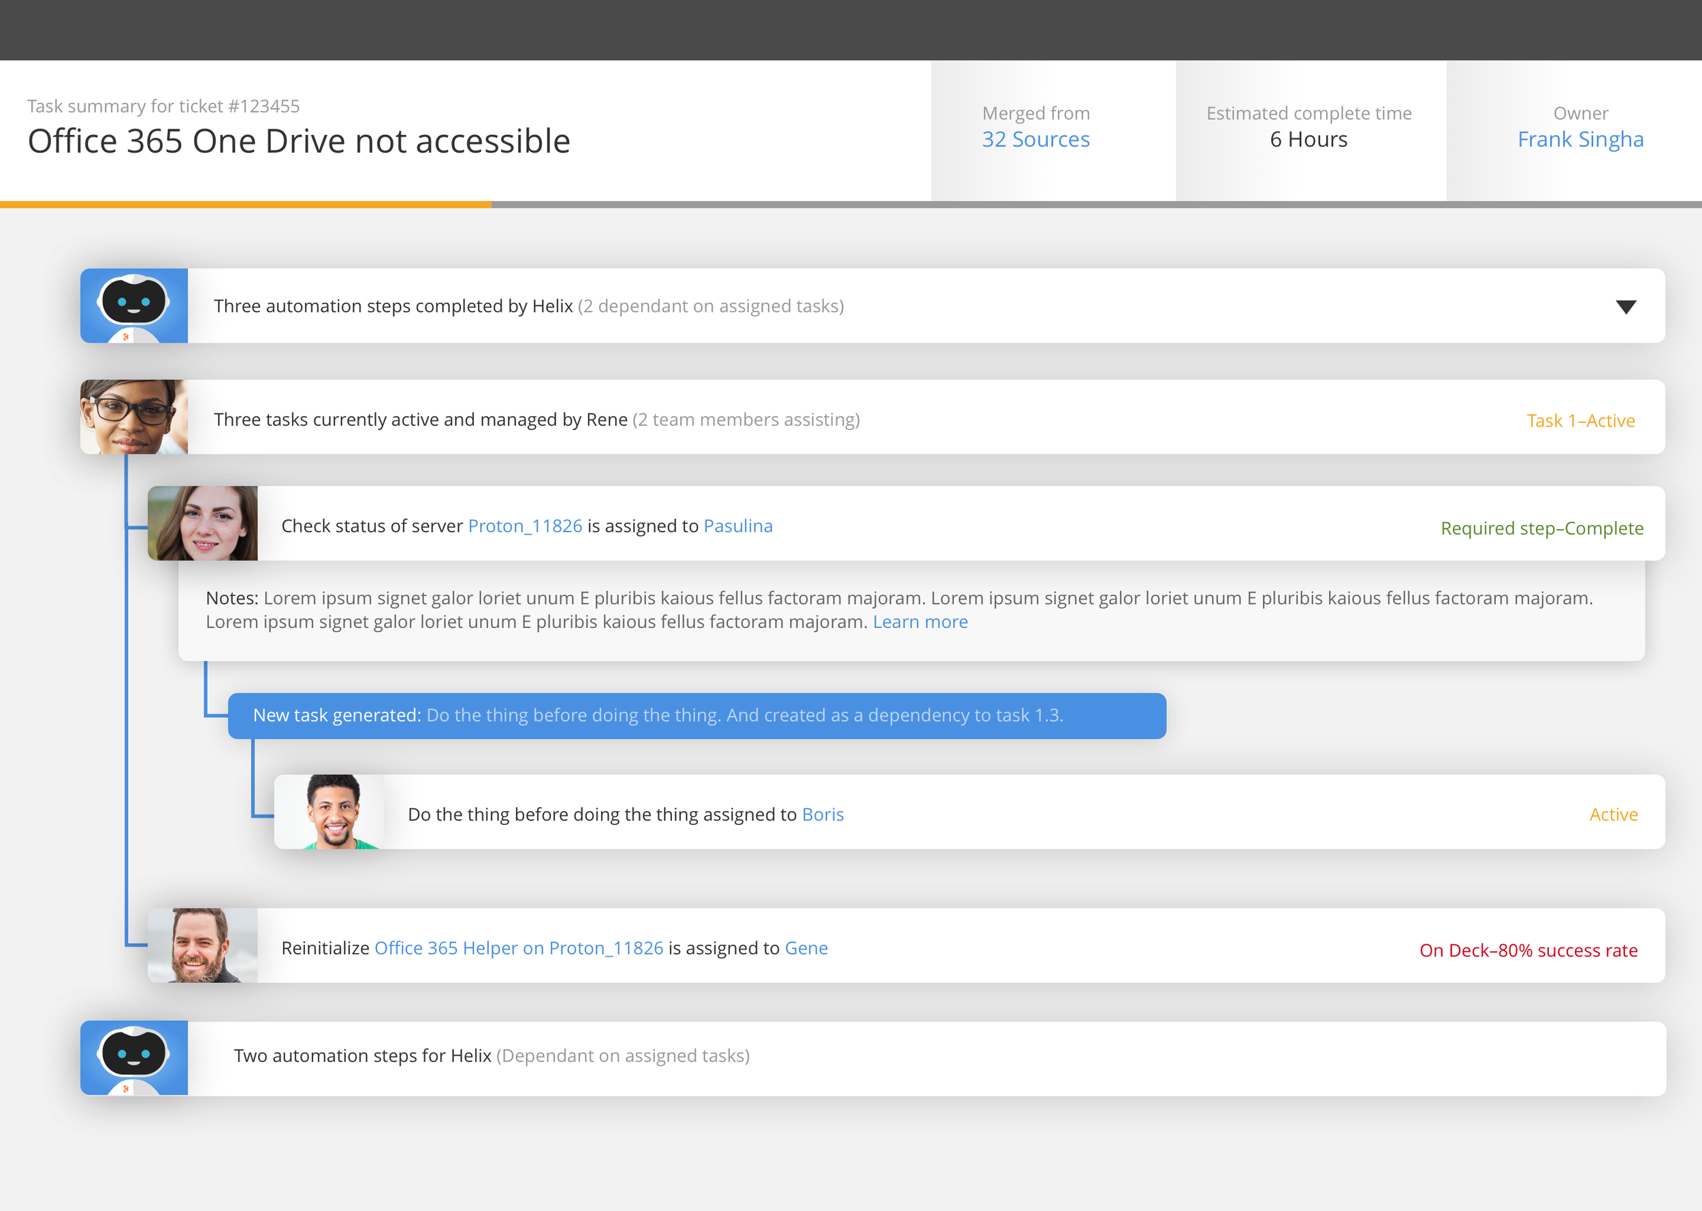
Task: Click the Proton_11826 server link
Action: coord(525,526)
